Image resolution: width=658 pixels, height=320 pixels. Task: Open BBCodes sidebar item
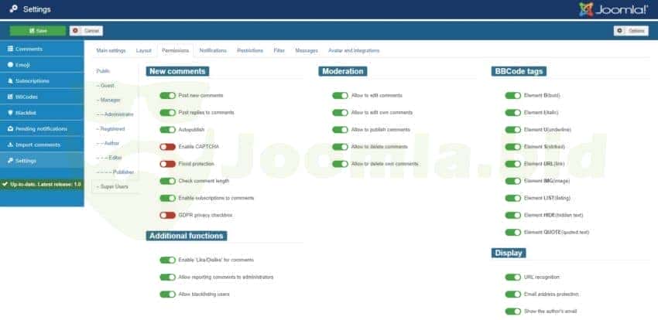point(42,97)
